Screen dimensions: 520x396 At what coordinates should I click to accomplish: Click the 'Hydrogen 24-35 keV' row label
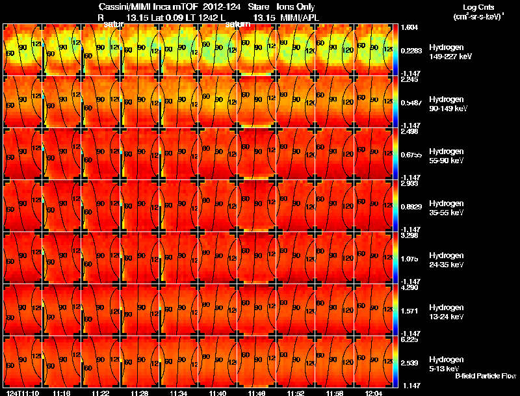tap(447, 260)
